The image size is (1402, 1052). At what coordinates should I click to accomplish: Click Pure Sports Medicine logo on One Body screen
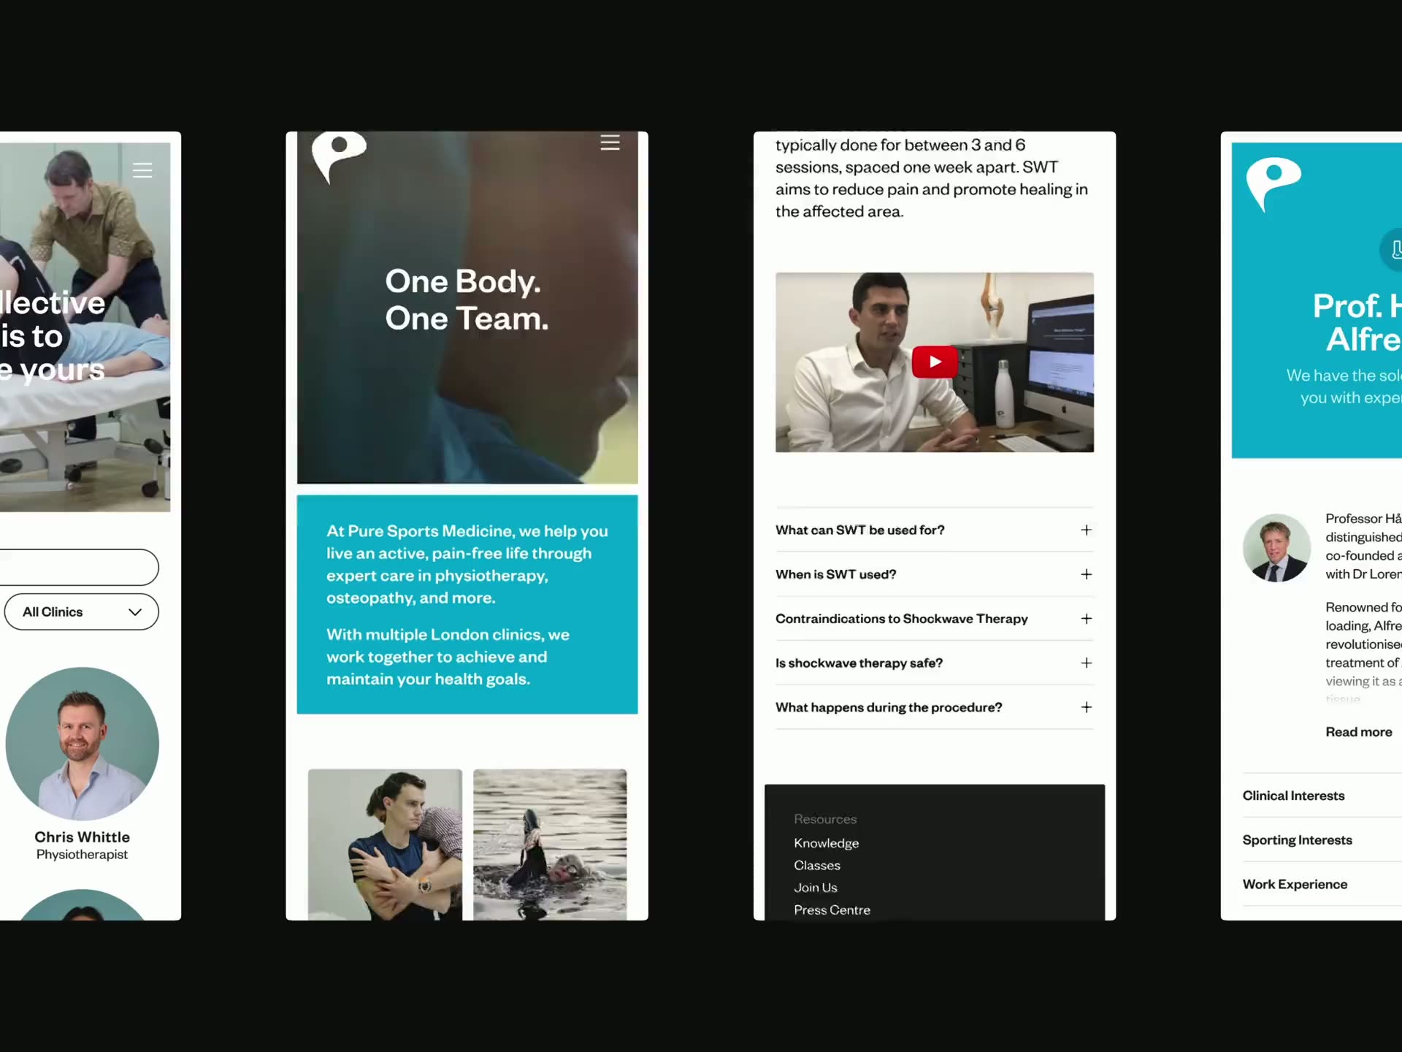coord(339,157)
